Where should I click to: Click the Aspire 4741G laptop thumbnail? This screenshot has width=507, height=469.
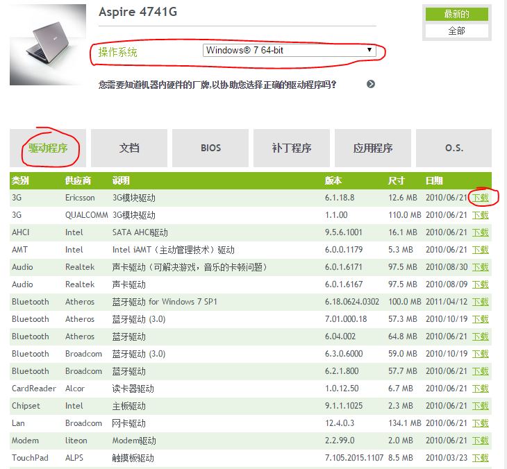tap(43, 46)
